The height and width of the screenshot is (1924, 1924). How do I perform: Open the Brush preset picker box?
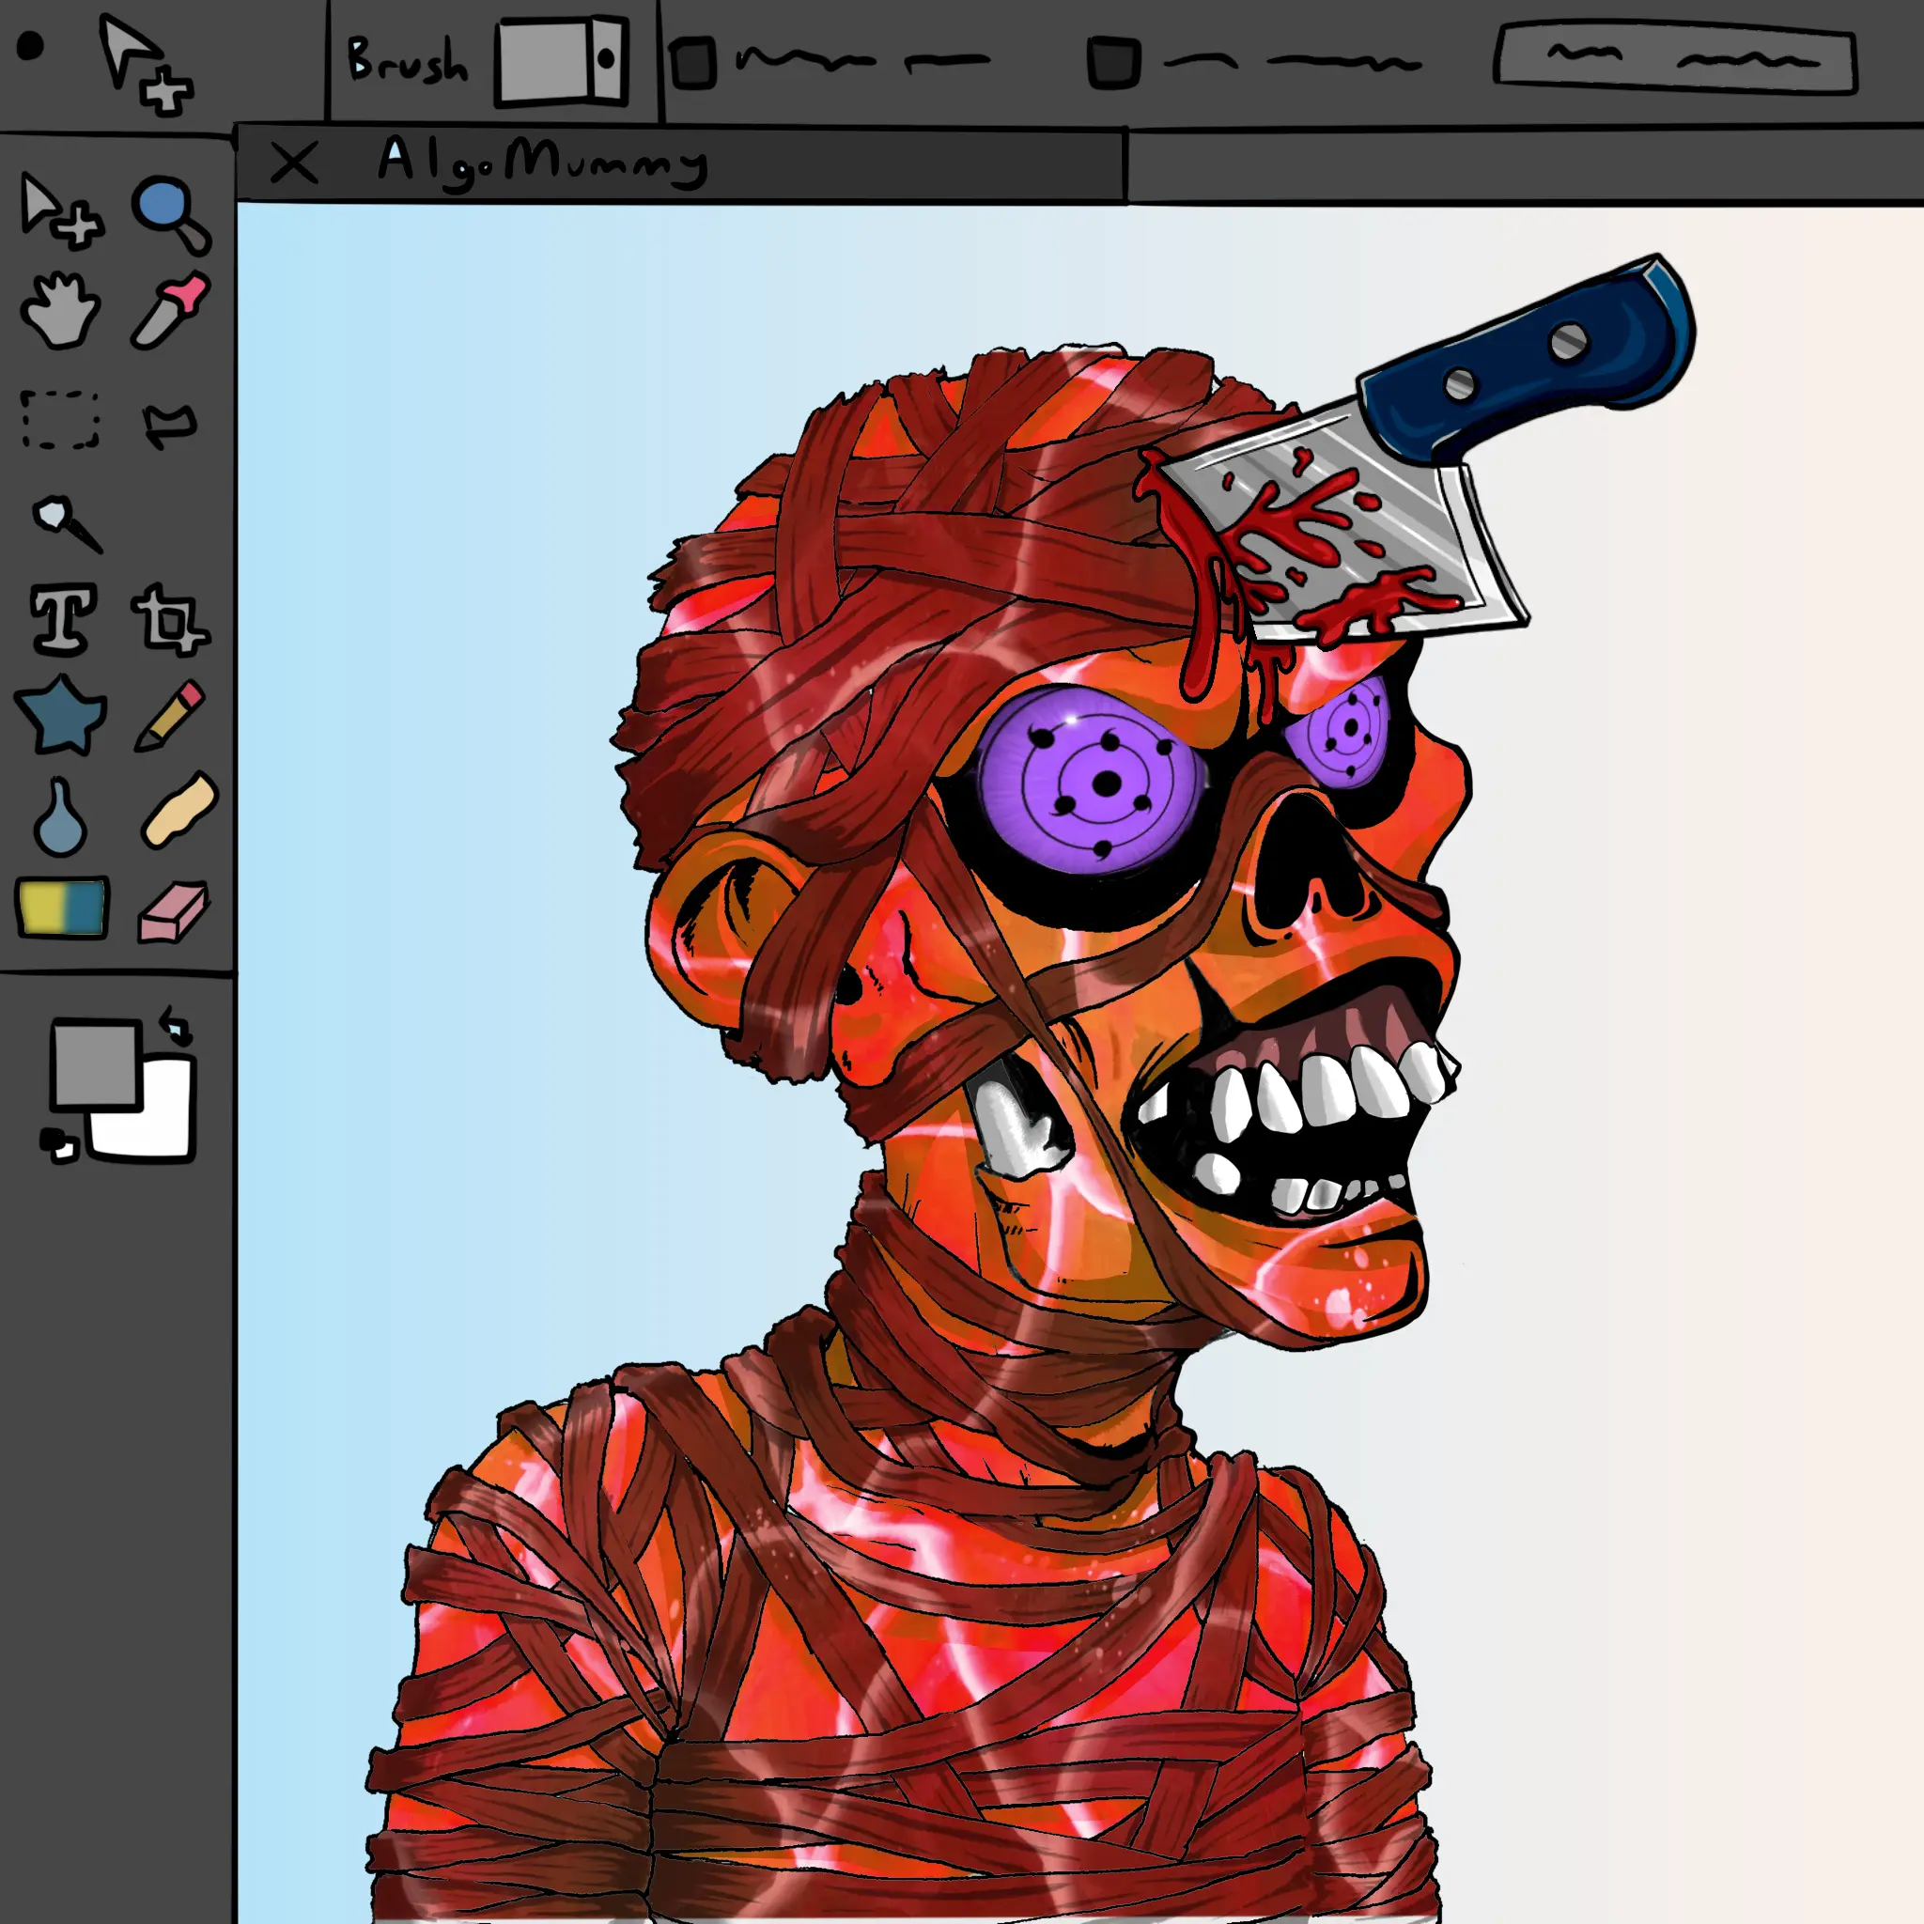click(562, 61)
